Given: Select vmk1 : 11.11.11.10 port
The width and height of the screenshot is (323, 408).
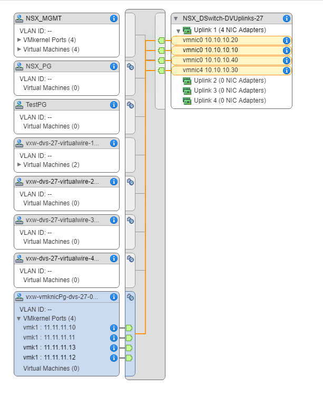Looking at the screenshot, I should click(49, 327).
